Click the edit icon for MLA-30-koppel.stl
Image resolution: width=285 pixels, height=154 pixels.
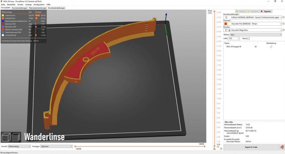click(271, 46)
